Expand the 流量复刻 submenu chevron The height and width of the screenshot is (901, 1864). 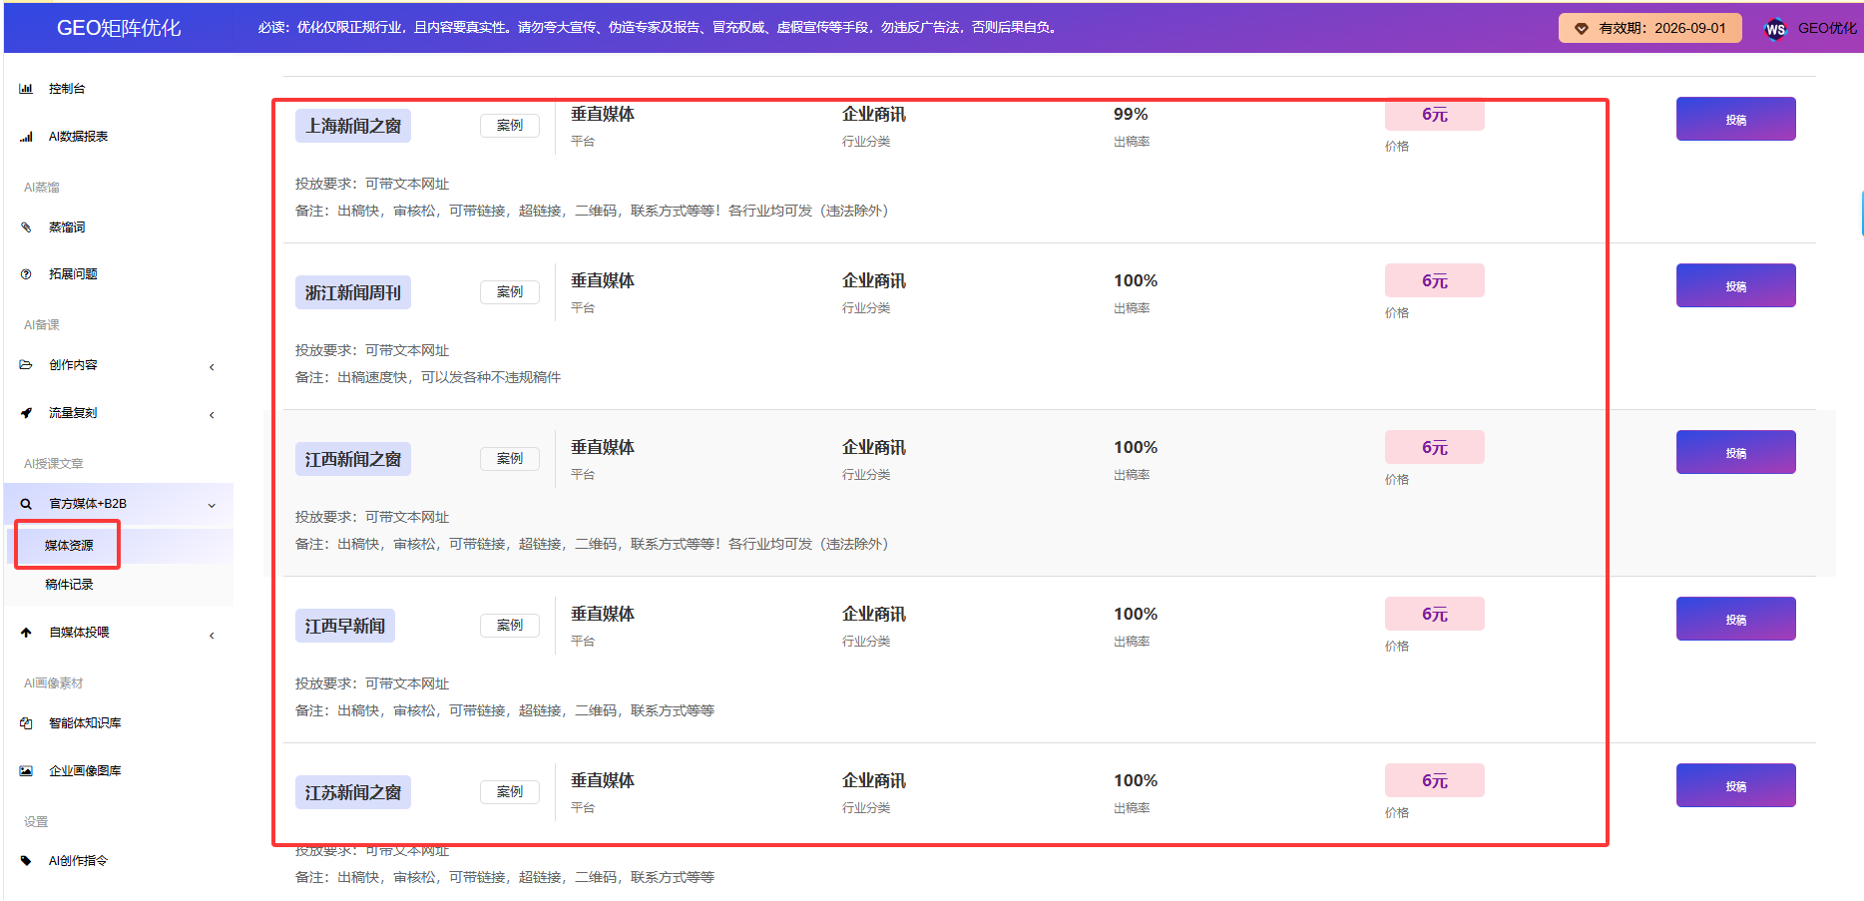point(212,415)
